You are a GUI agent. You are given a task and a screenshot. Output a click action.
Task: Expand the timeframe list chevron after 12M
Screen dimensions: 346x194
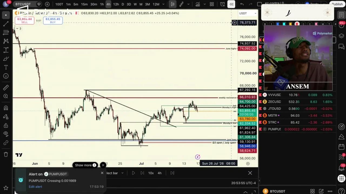coord(163,4)
